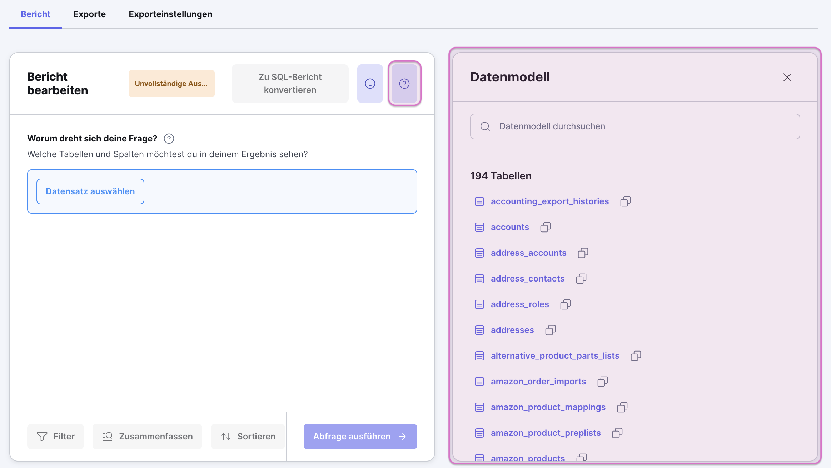Copy the addresses table name
831x468 pixels.
tap(550, 330)
